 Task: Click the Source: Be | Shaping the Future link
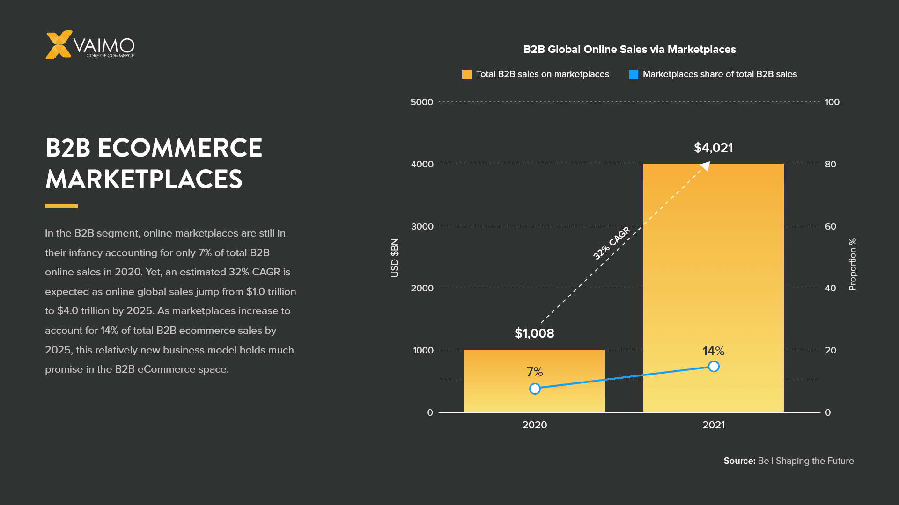(x=788, y=461)
